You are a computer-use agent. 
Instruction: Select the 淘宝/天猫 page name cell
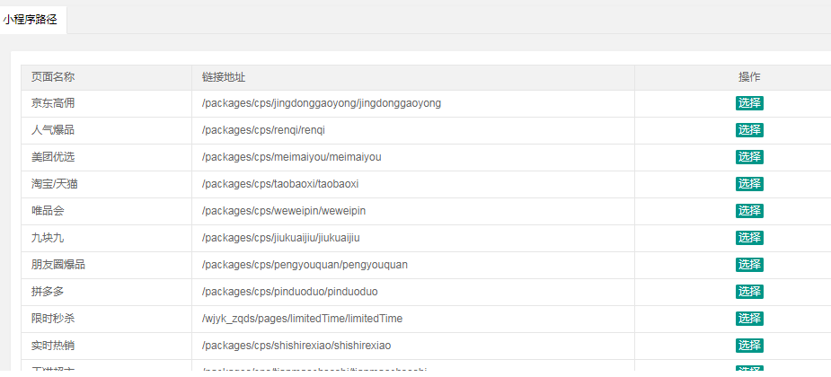(107, 185)
